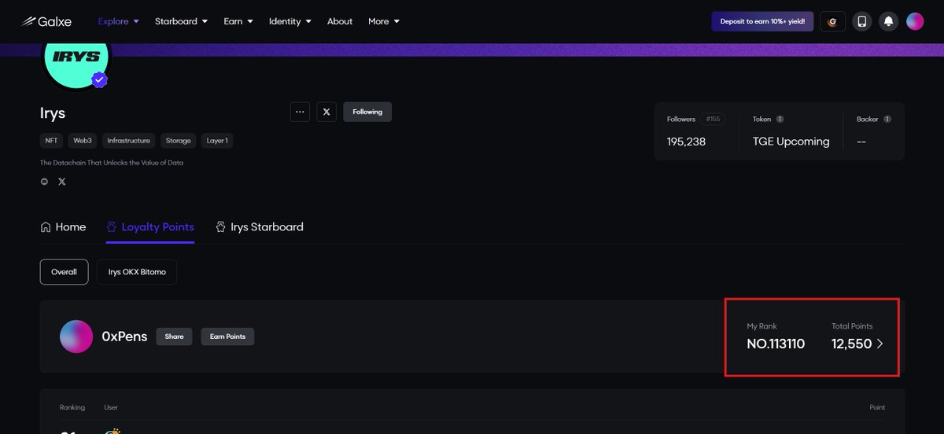Click the Earn Points button
Viewport: 944px width, 434px height.
pos(227,337)
